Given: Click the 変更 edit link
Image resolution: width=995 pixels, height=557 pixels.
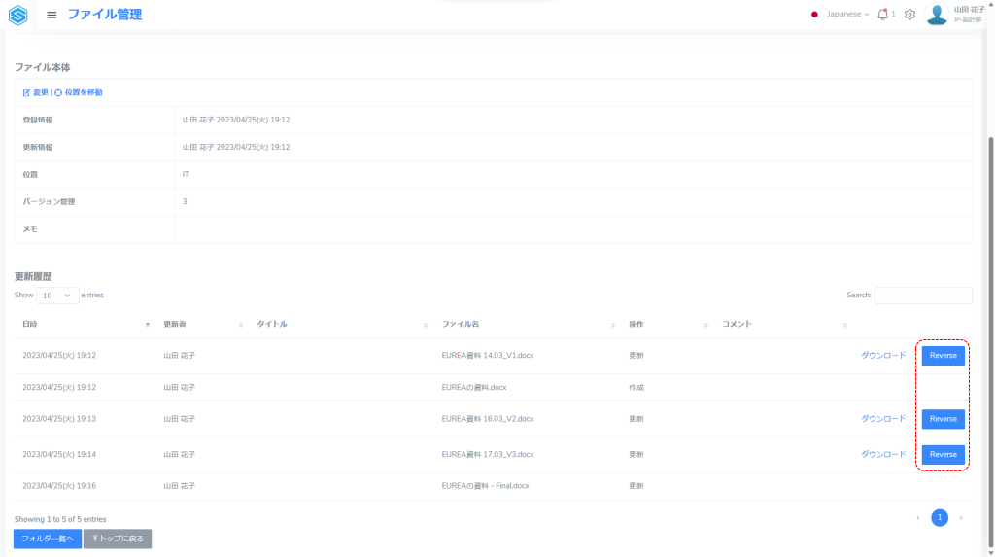Looking at the screenshot, I should [x=35, y=92].
